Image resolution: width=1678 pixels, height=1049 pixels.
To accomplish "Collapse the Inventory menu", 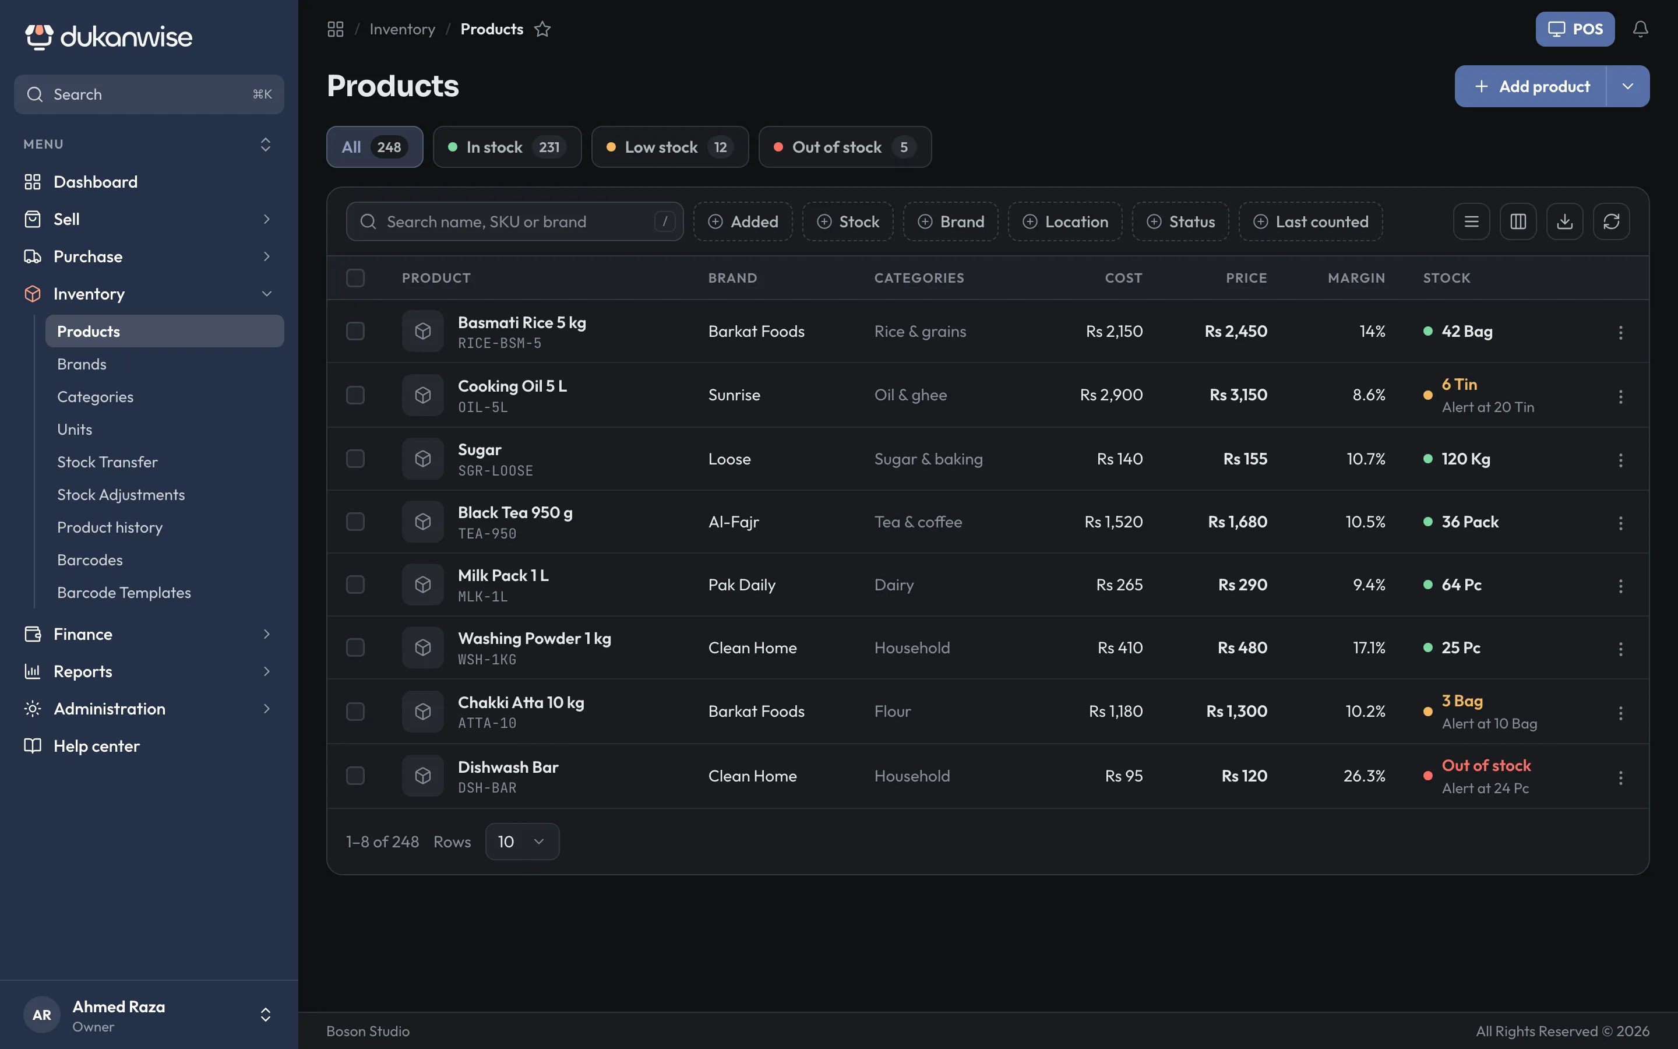I will 149,294.
